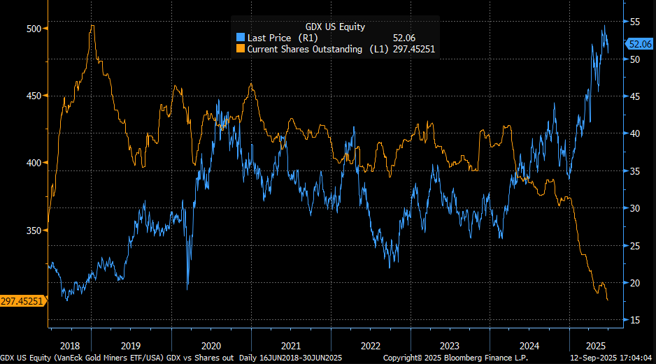Image resolution: width=656 pixels, height=364 pixels.
Task: Click the orange 297.45251 left-axis flag
Action: coord(23,300)
